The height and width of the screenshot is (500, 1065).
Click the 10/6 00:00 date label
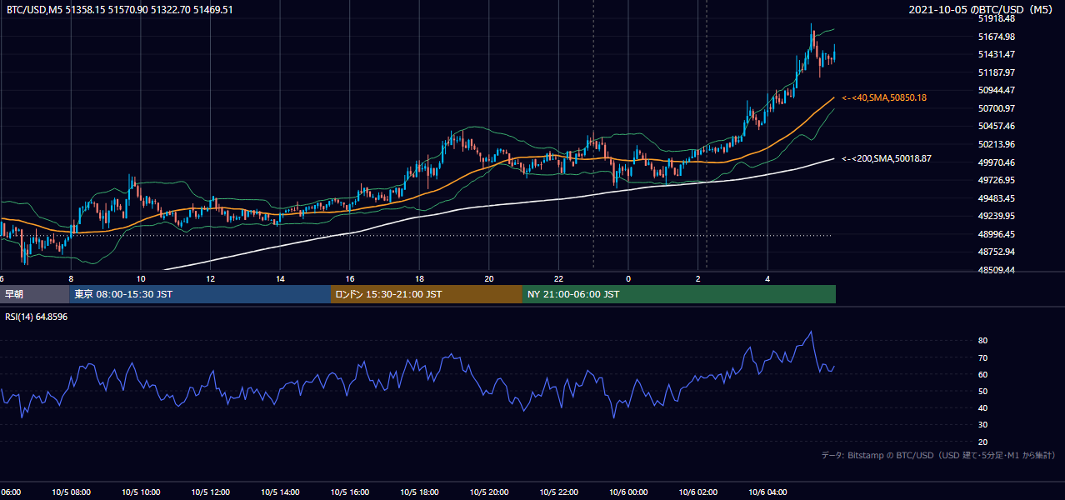628,492
